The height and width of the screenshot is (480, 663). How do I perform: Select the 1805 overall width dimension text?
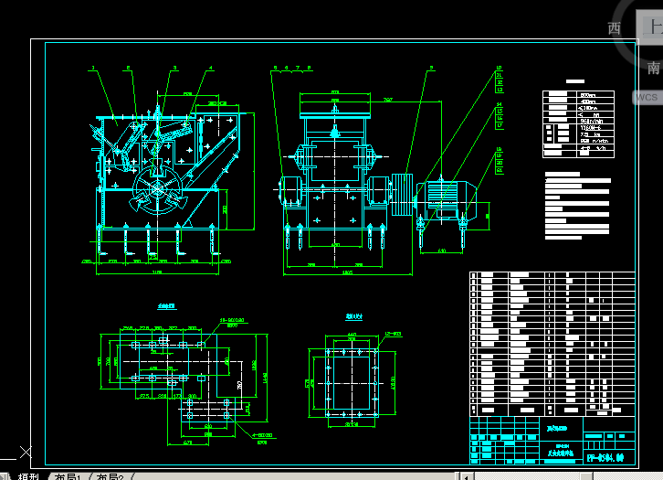pos(347,272)
